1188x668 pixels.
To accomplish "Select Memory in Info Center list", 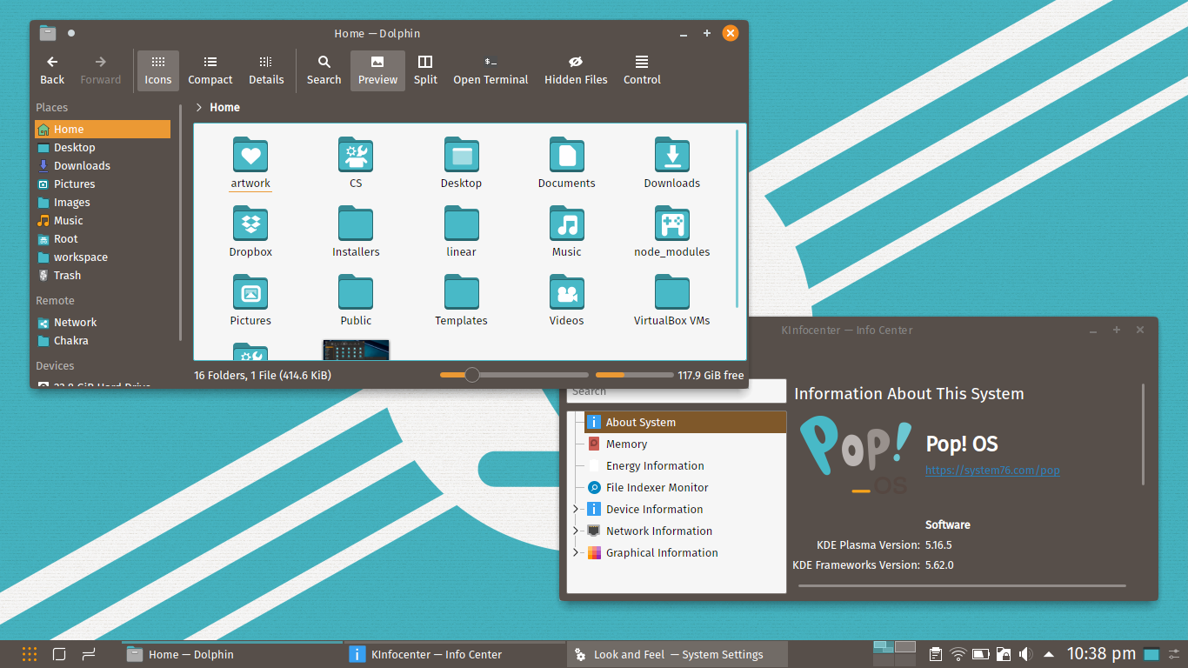I will (684, 444).
